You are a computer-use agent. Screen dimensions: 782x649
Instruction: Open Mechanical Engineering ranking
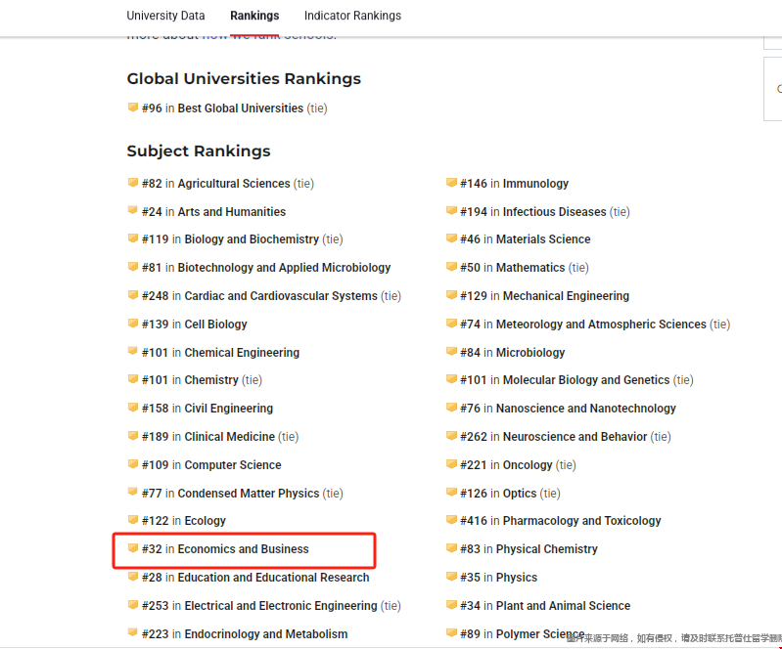click(566, 296)
